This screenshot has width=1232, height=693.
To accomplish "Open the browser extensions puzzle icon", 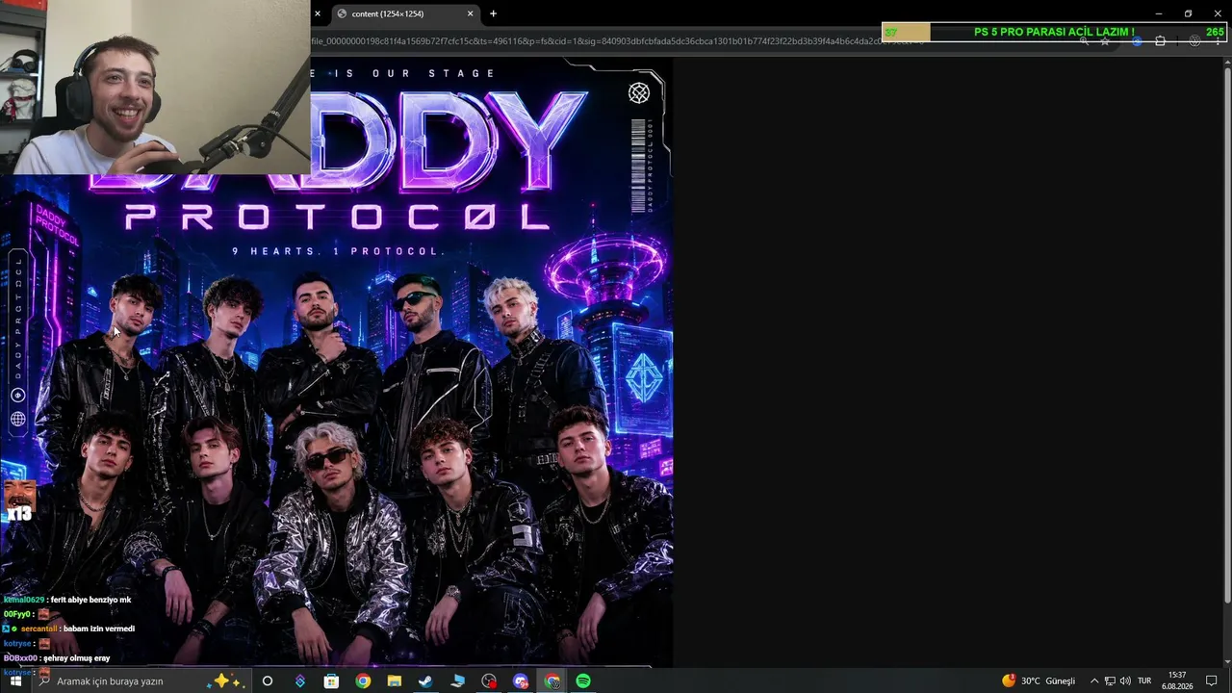I will pyautogui.click(x=1160, y=41).
